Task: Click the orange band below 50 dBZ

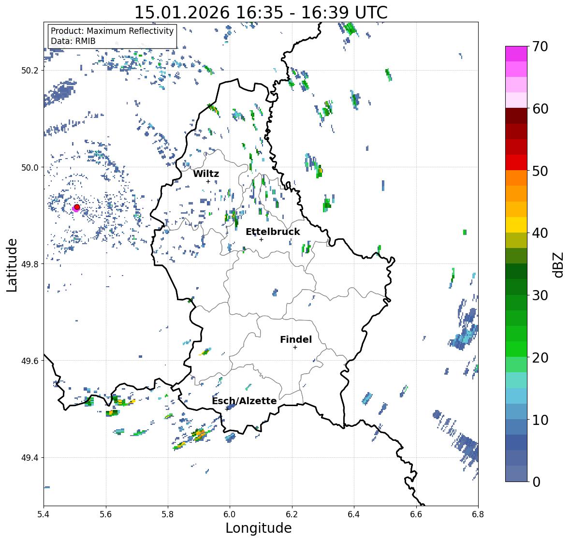Action: pyautogui.click(x=516, y=178)
